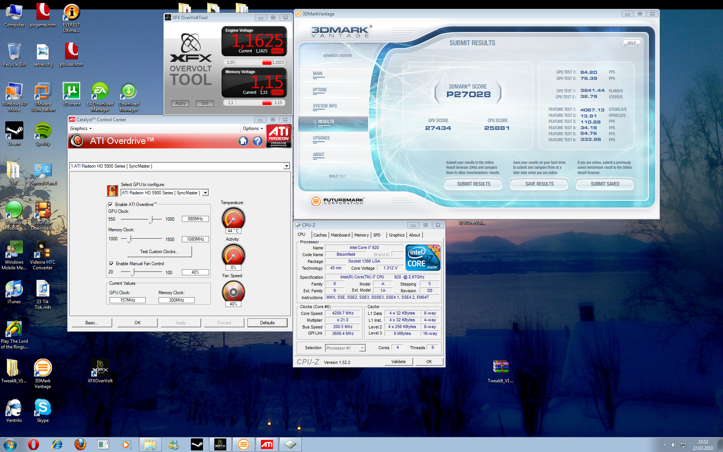Launch the VMware Workstation shortcut
Image resolution: width=723 pixels, height=452 pixels.
[x=43, y=97]
